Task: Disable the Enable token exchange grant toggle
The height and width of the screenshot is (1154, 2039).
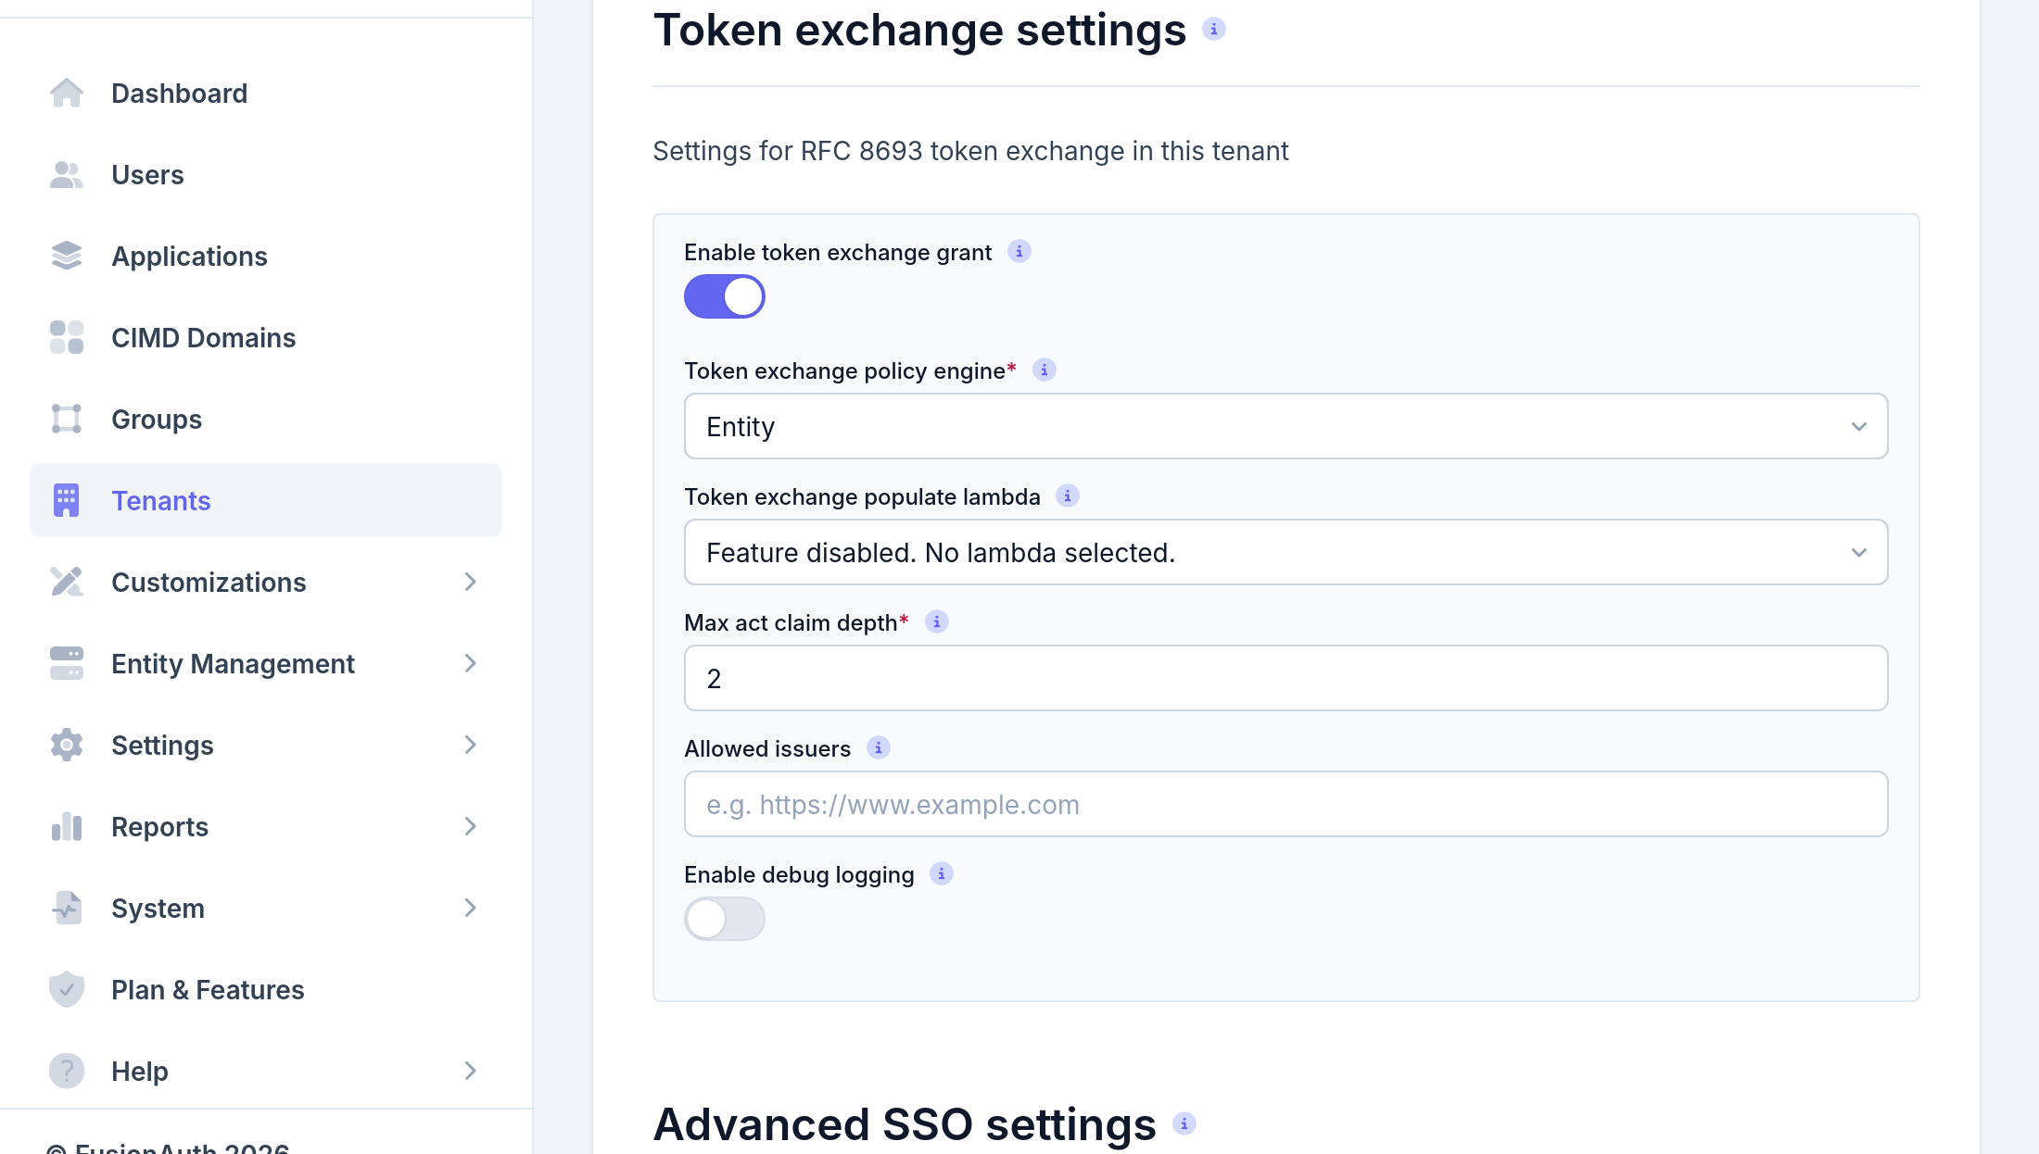Action: pos(725,297)
